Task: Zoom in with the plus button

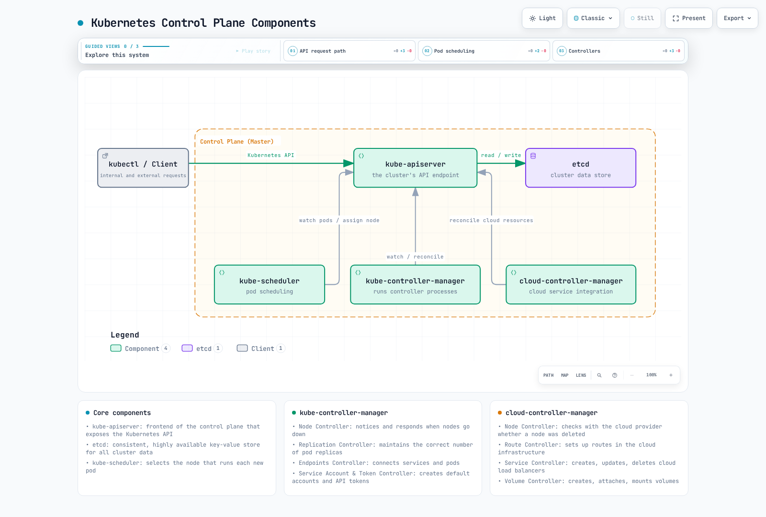Action: [x=671, y=375]
